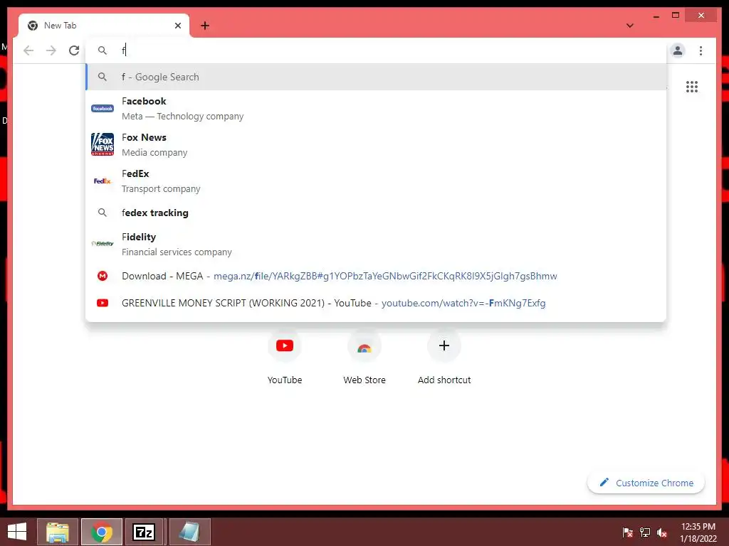Click the search magnifier in address bar
Screen dimensions: 729x546
click(103, 50)
